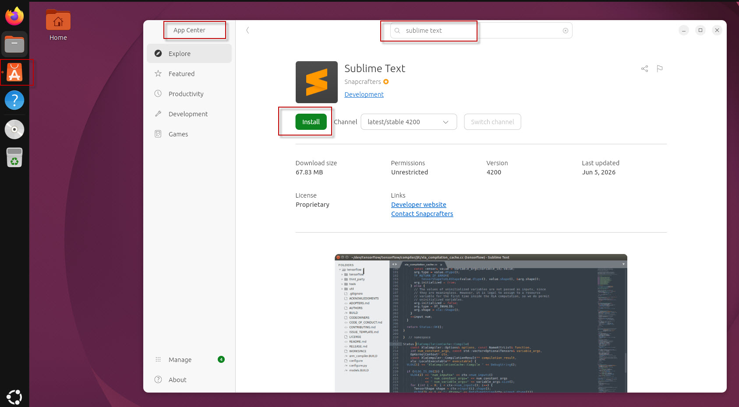Open the Development sidebar category
The height and width of the screenshot is (407, 739).
(189, 114)
